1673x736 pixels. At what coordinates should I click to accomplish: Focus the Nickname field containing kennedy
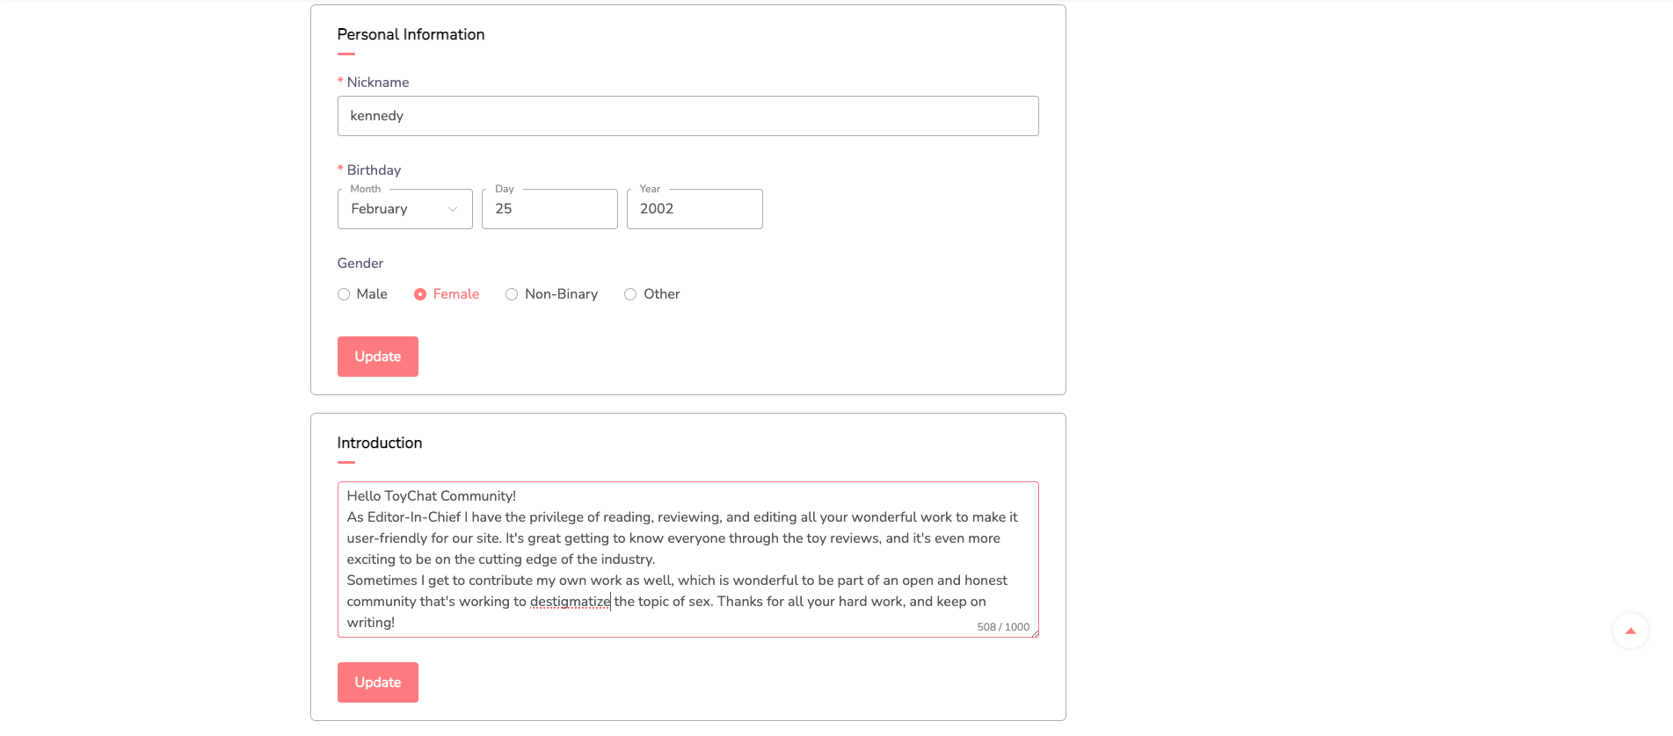(687, 116)
